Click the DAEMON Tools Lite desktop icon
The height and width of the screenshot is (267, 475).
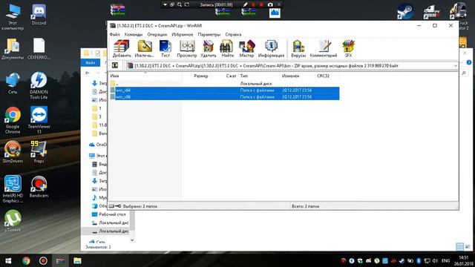point(39,85)
